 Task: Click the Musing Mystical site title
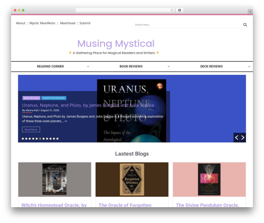coord(116,44)
